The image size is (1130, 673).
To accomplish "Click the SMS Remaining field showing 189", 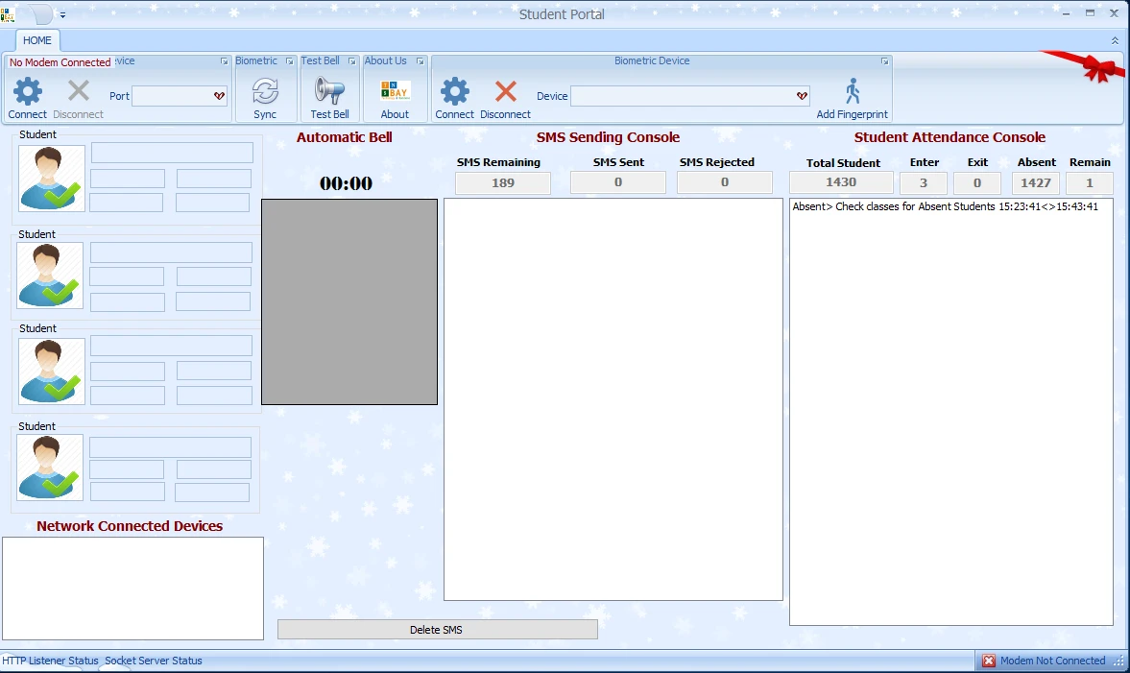I will click(x=503, y=182).
